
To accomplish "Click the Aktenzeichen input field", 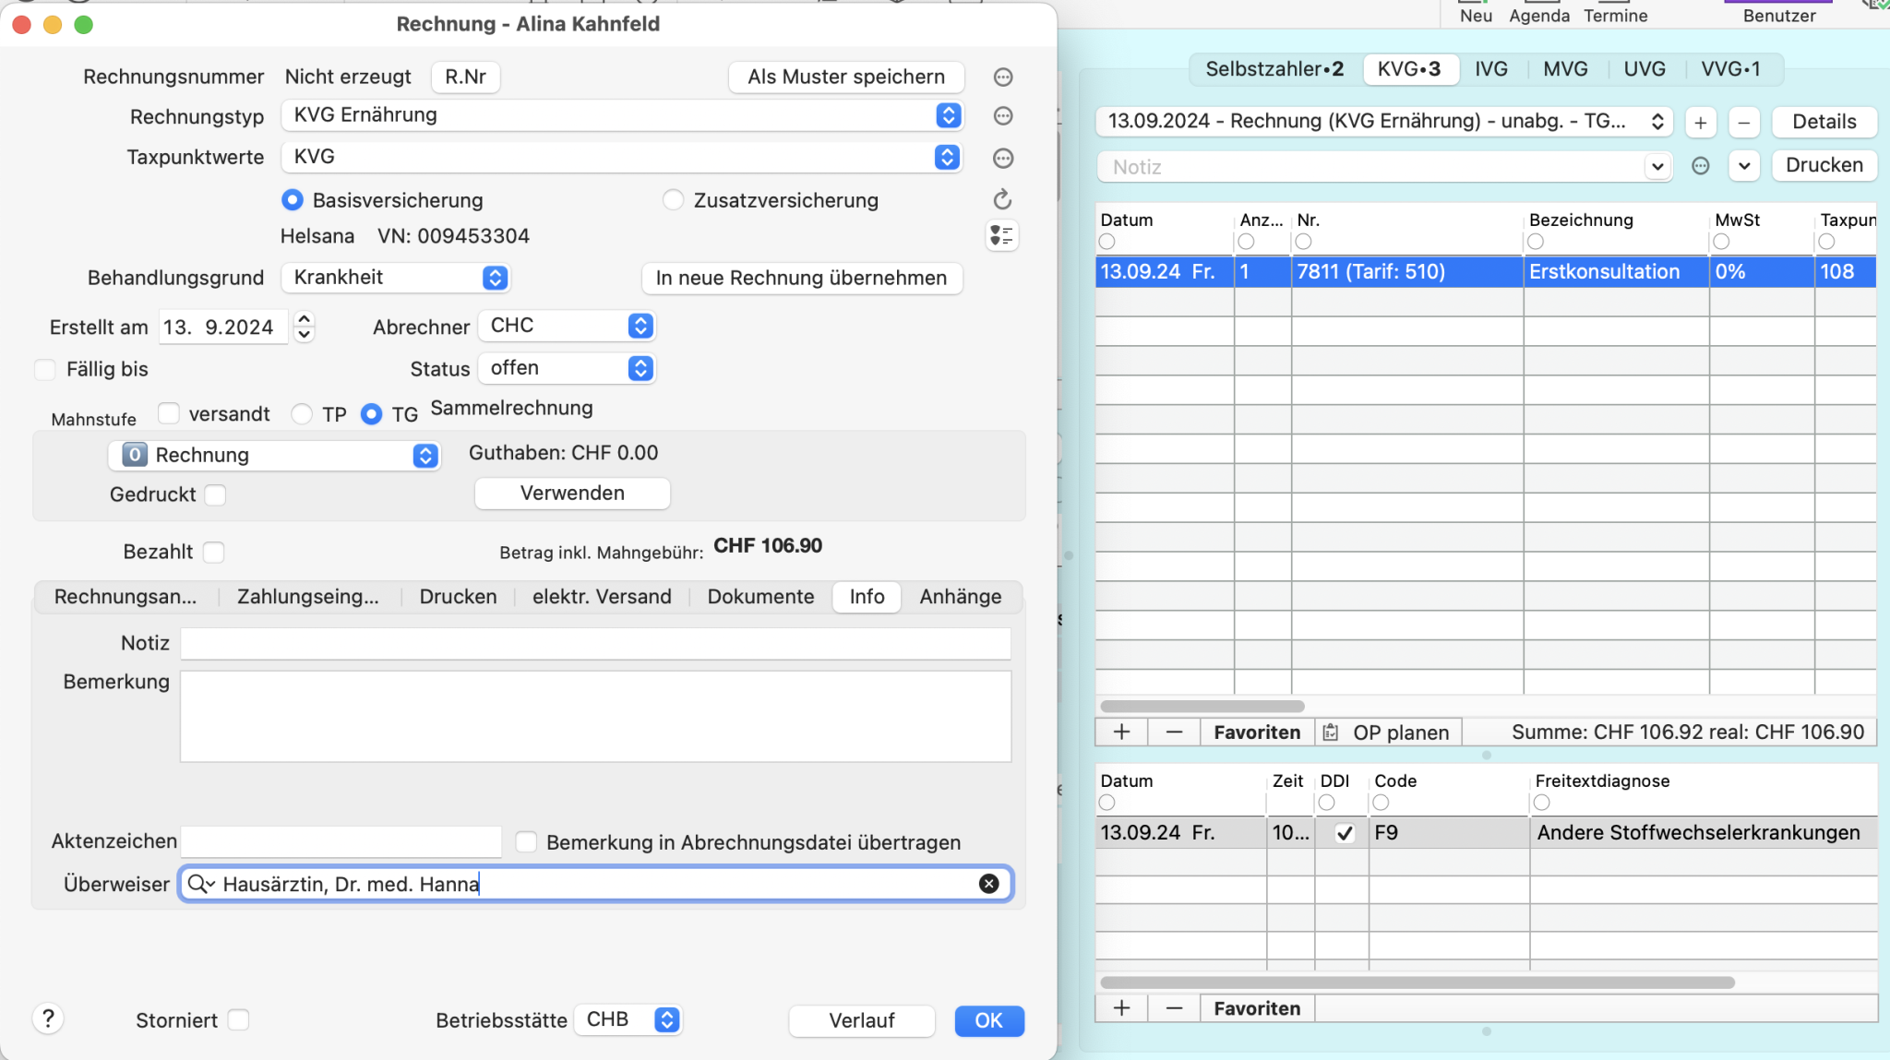I will coord(341,841).
